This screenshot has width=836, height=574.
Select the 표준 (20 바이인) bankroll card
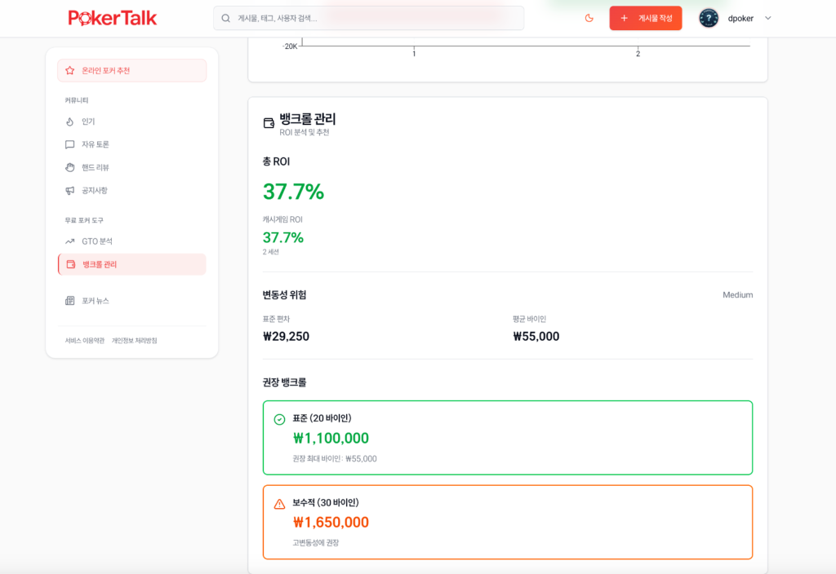tap(508, 438)
